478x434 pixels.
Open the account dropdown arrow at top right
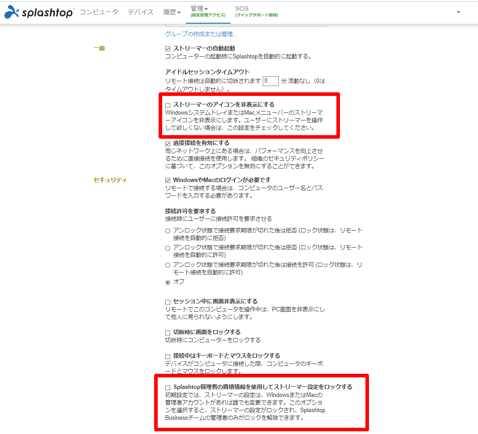point(458,12)
